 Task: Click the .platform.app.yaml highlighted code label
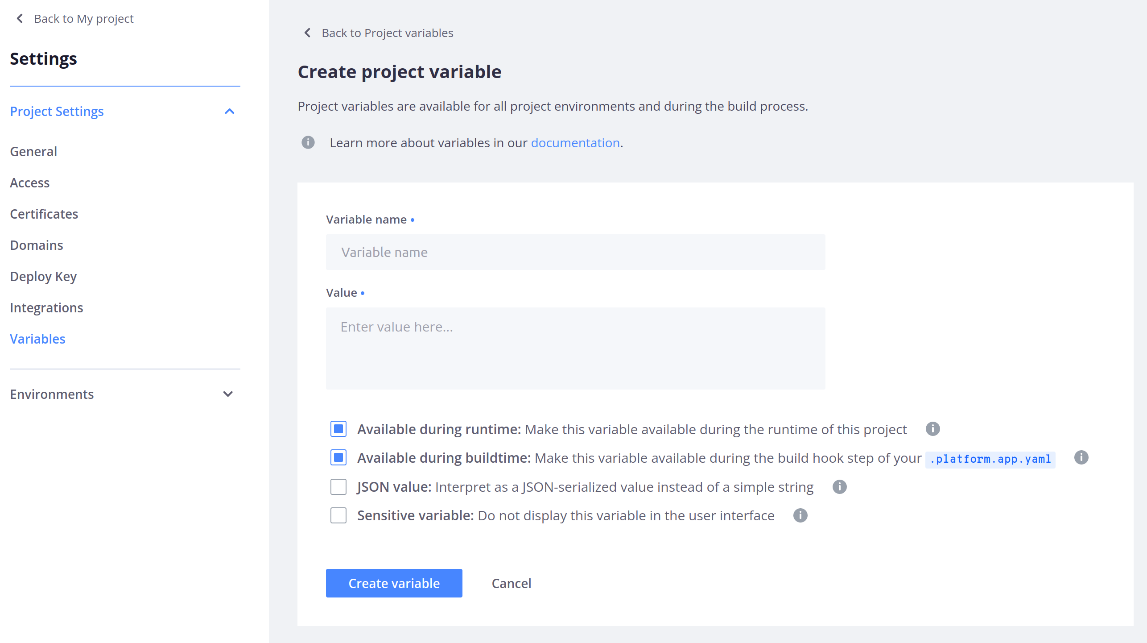[x=990, y=459]
